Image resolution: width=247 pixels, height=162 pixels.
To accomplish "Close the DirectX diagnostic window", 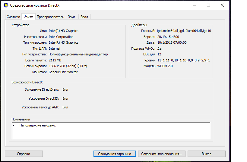I will pos(222,5).
